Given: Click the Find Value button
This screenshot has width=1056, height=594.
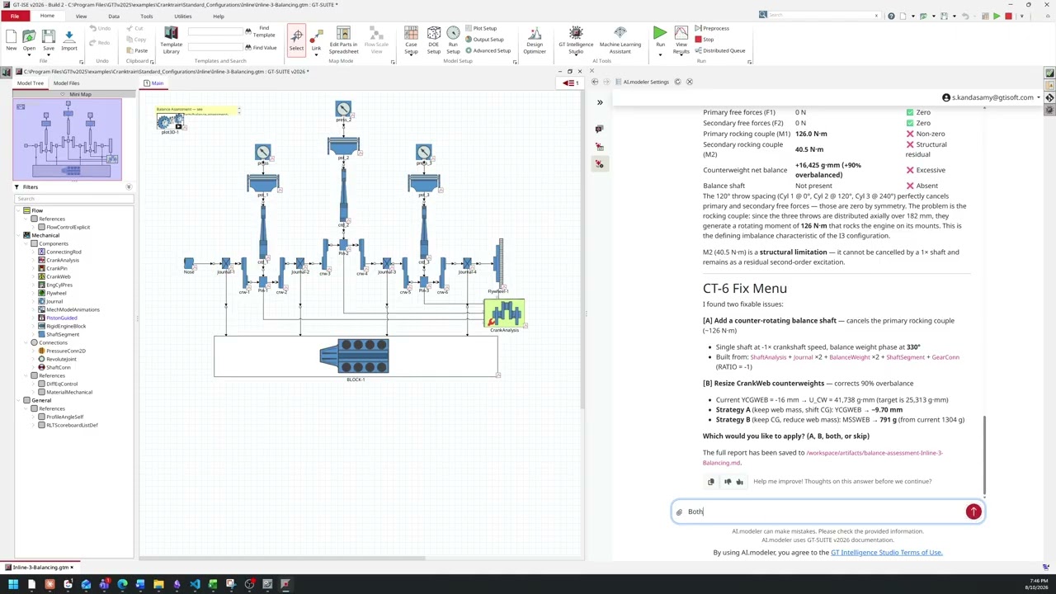Looking at the screenshot, I should 261,47.
